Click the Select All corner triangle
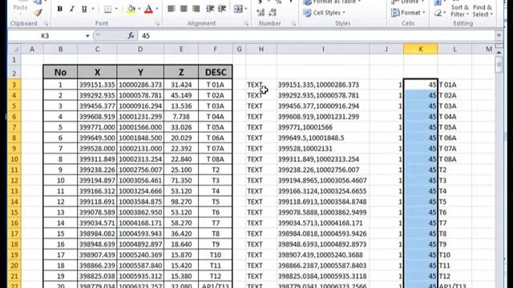Viewport: 513px width, 288px height. coord(14,50)
